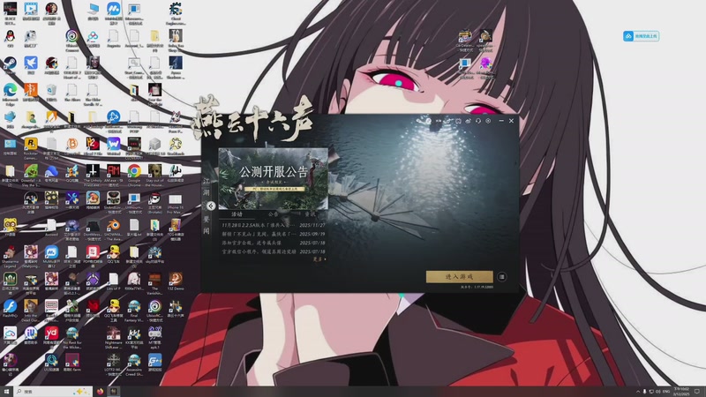Show hidden system tray icons chevron
Screen dimensions: 706x397
[638, 392]
